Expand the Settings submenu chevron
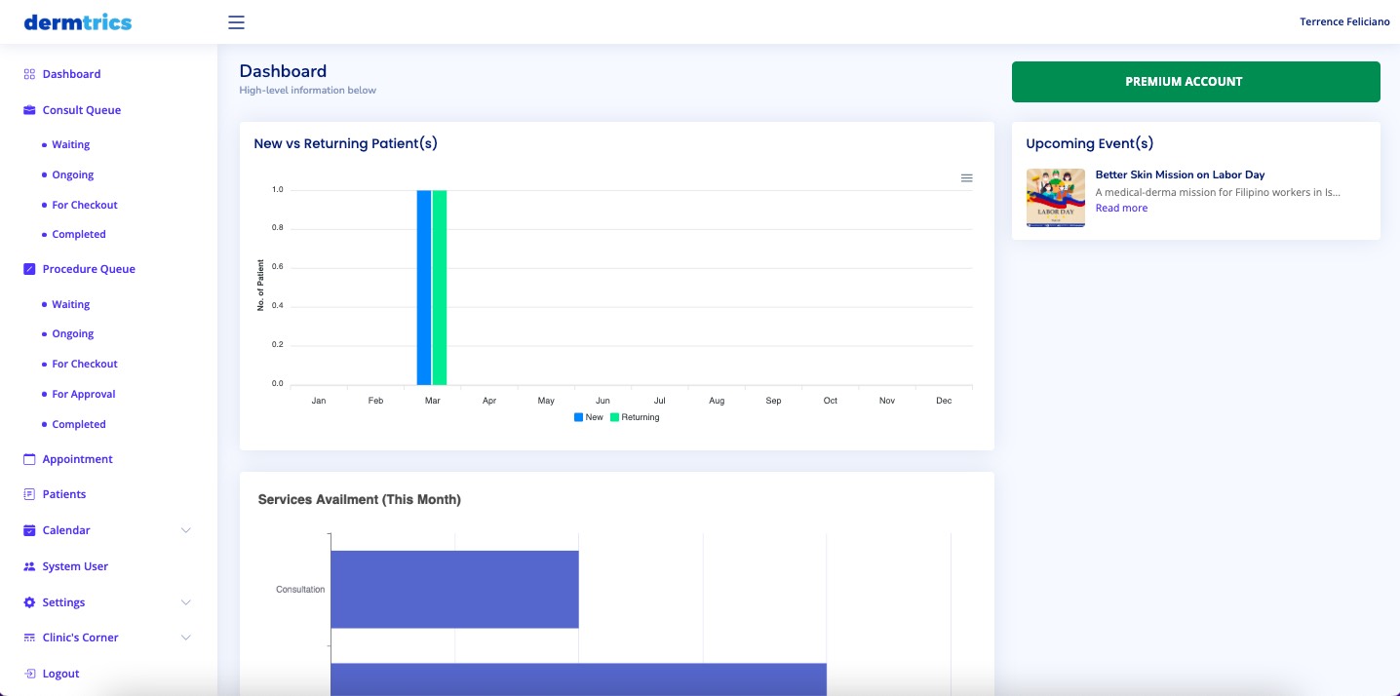 coord(186,602)
